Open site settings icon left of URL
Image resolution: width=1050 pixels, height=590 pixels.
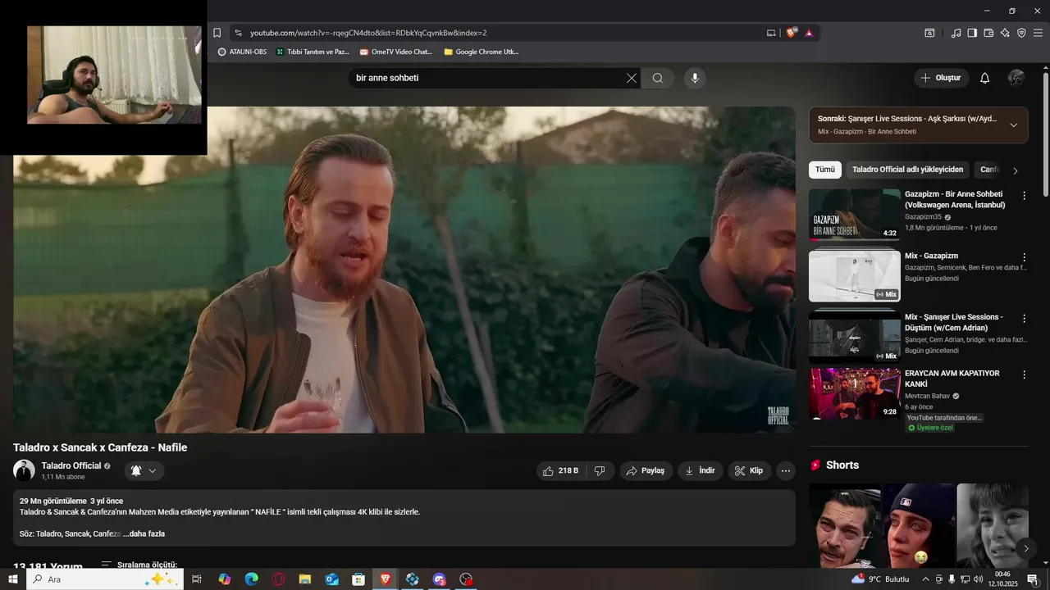pos(238,33)
